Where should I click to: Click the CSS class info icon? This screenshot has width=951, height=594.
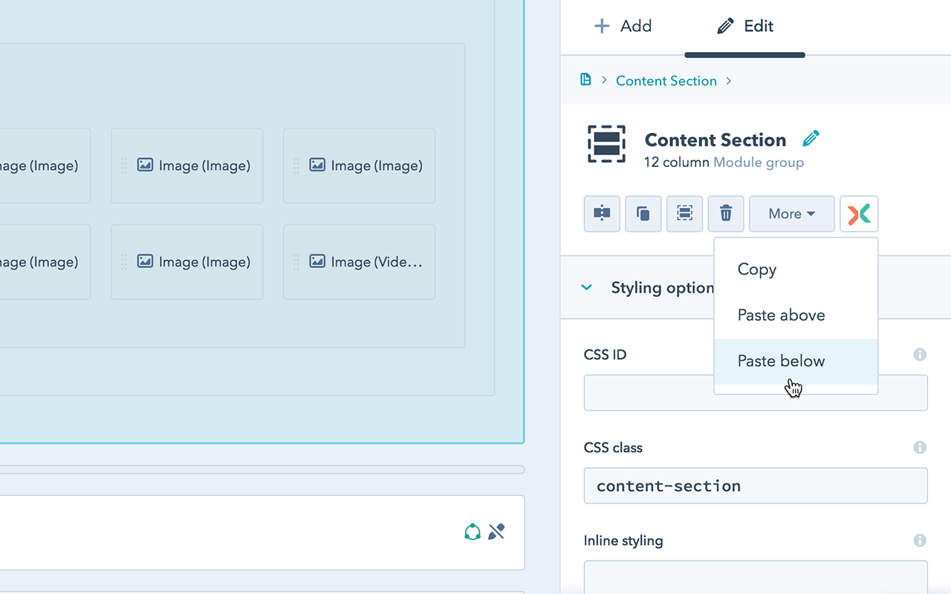coord(920,447)
